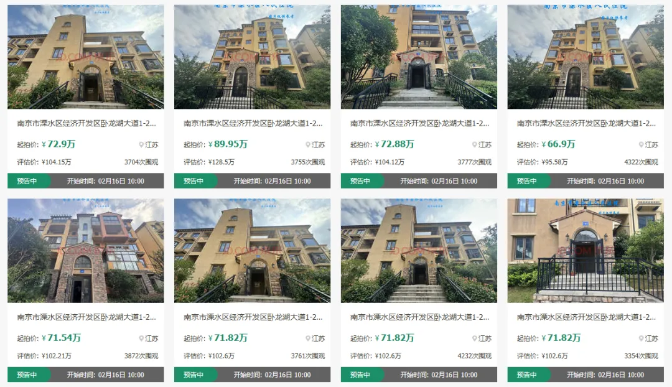The width and height of the screenshot is (672, 387).
Task: Click location pin icon on ¥89.95万 listing
Action: click(308, 145)
